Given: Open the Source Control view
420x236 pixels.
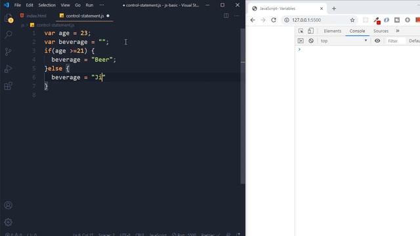Looking at the screenshot, I should point(9,52).
